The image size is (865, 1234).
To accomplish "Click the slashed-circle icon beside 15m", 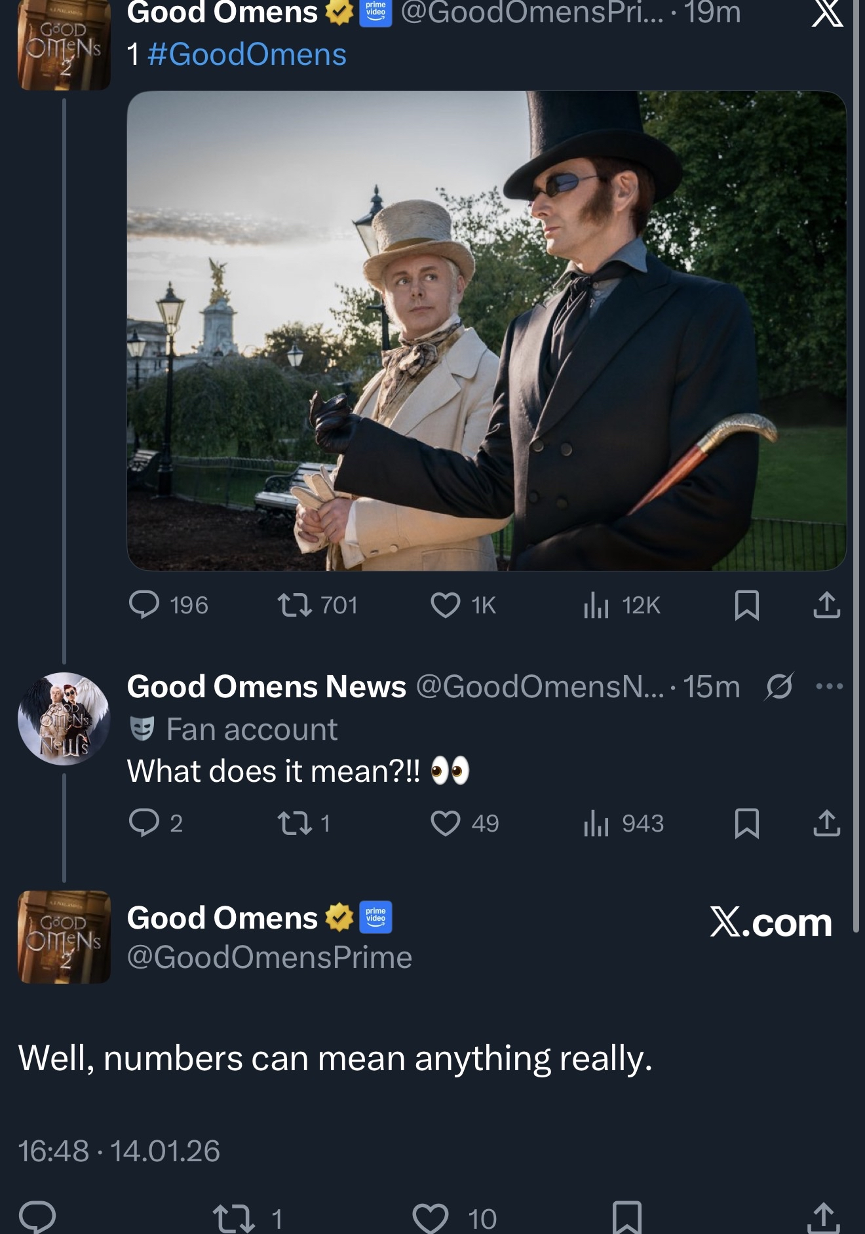I will (778, 687).
